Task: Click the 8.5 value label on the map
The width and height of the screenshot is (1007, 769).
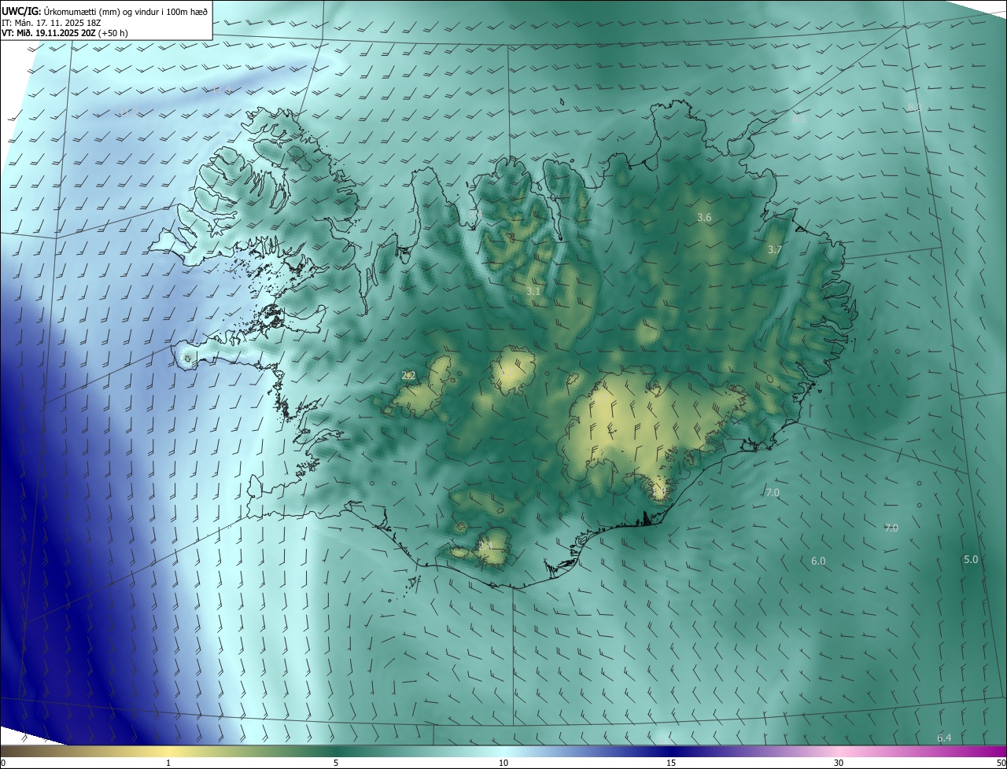Action: click(x=799, y=120)
